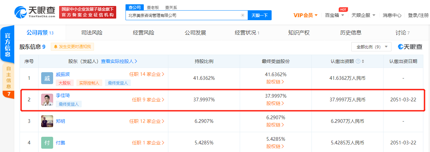
Task: Click the 股东信息 9 section heading
Action: (33, 47)
